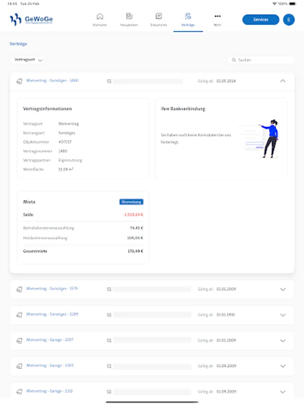
Task: Click the Vertragsnummer value 1480
Action: click(63, 151)
